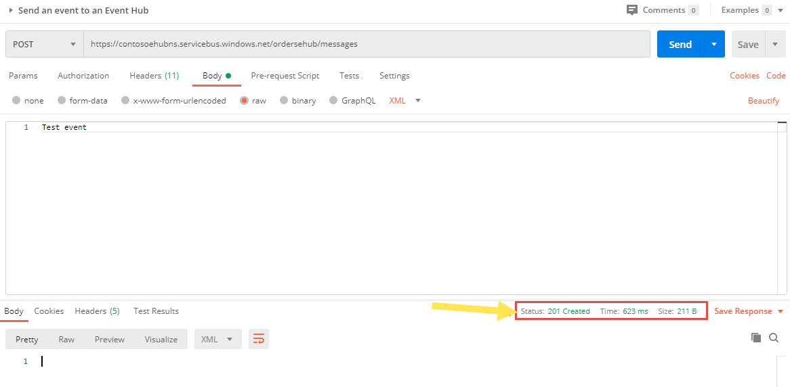Image resolution: width=790 pixels, height=387 pixels.
Task: Click the '201 Created' status text
Action: click(569, 311)
